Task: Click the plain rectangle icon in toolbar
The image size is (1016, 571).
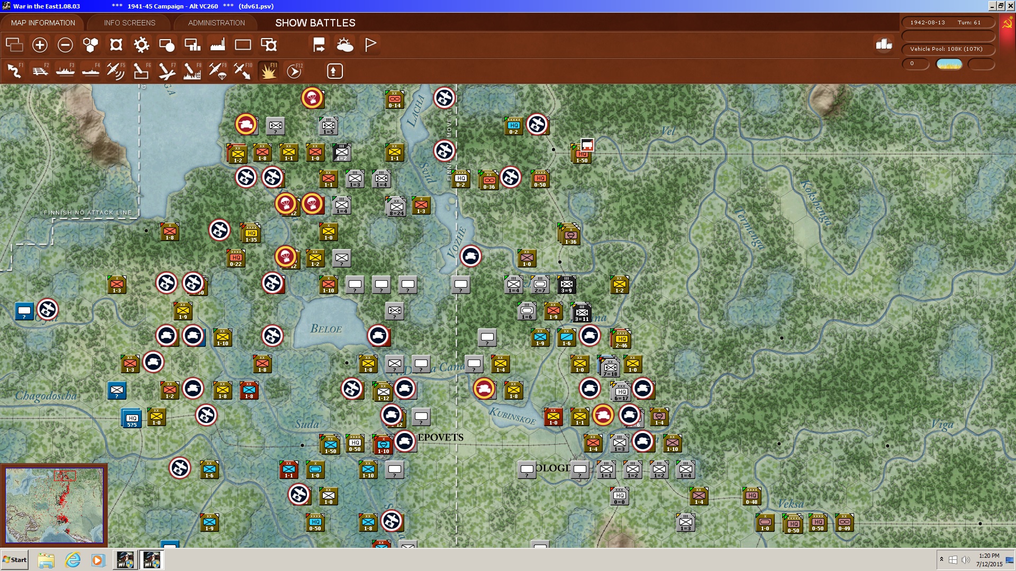Action: click(243, 45)
